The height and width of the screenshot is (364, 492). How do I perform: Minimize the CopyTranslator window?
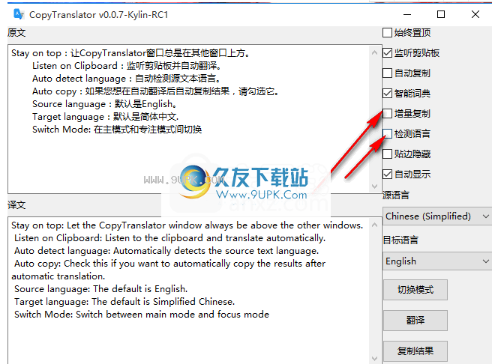[x=407, y=14]
